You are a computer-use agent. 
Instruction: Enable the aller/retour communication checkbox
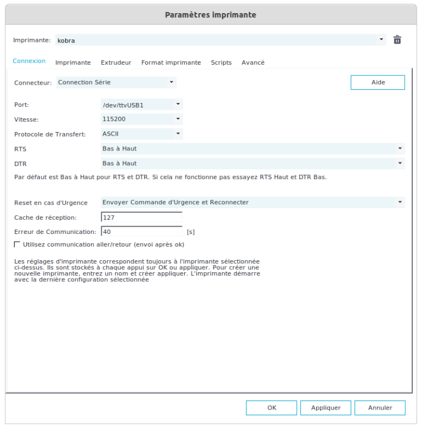(x=17, y=244)
